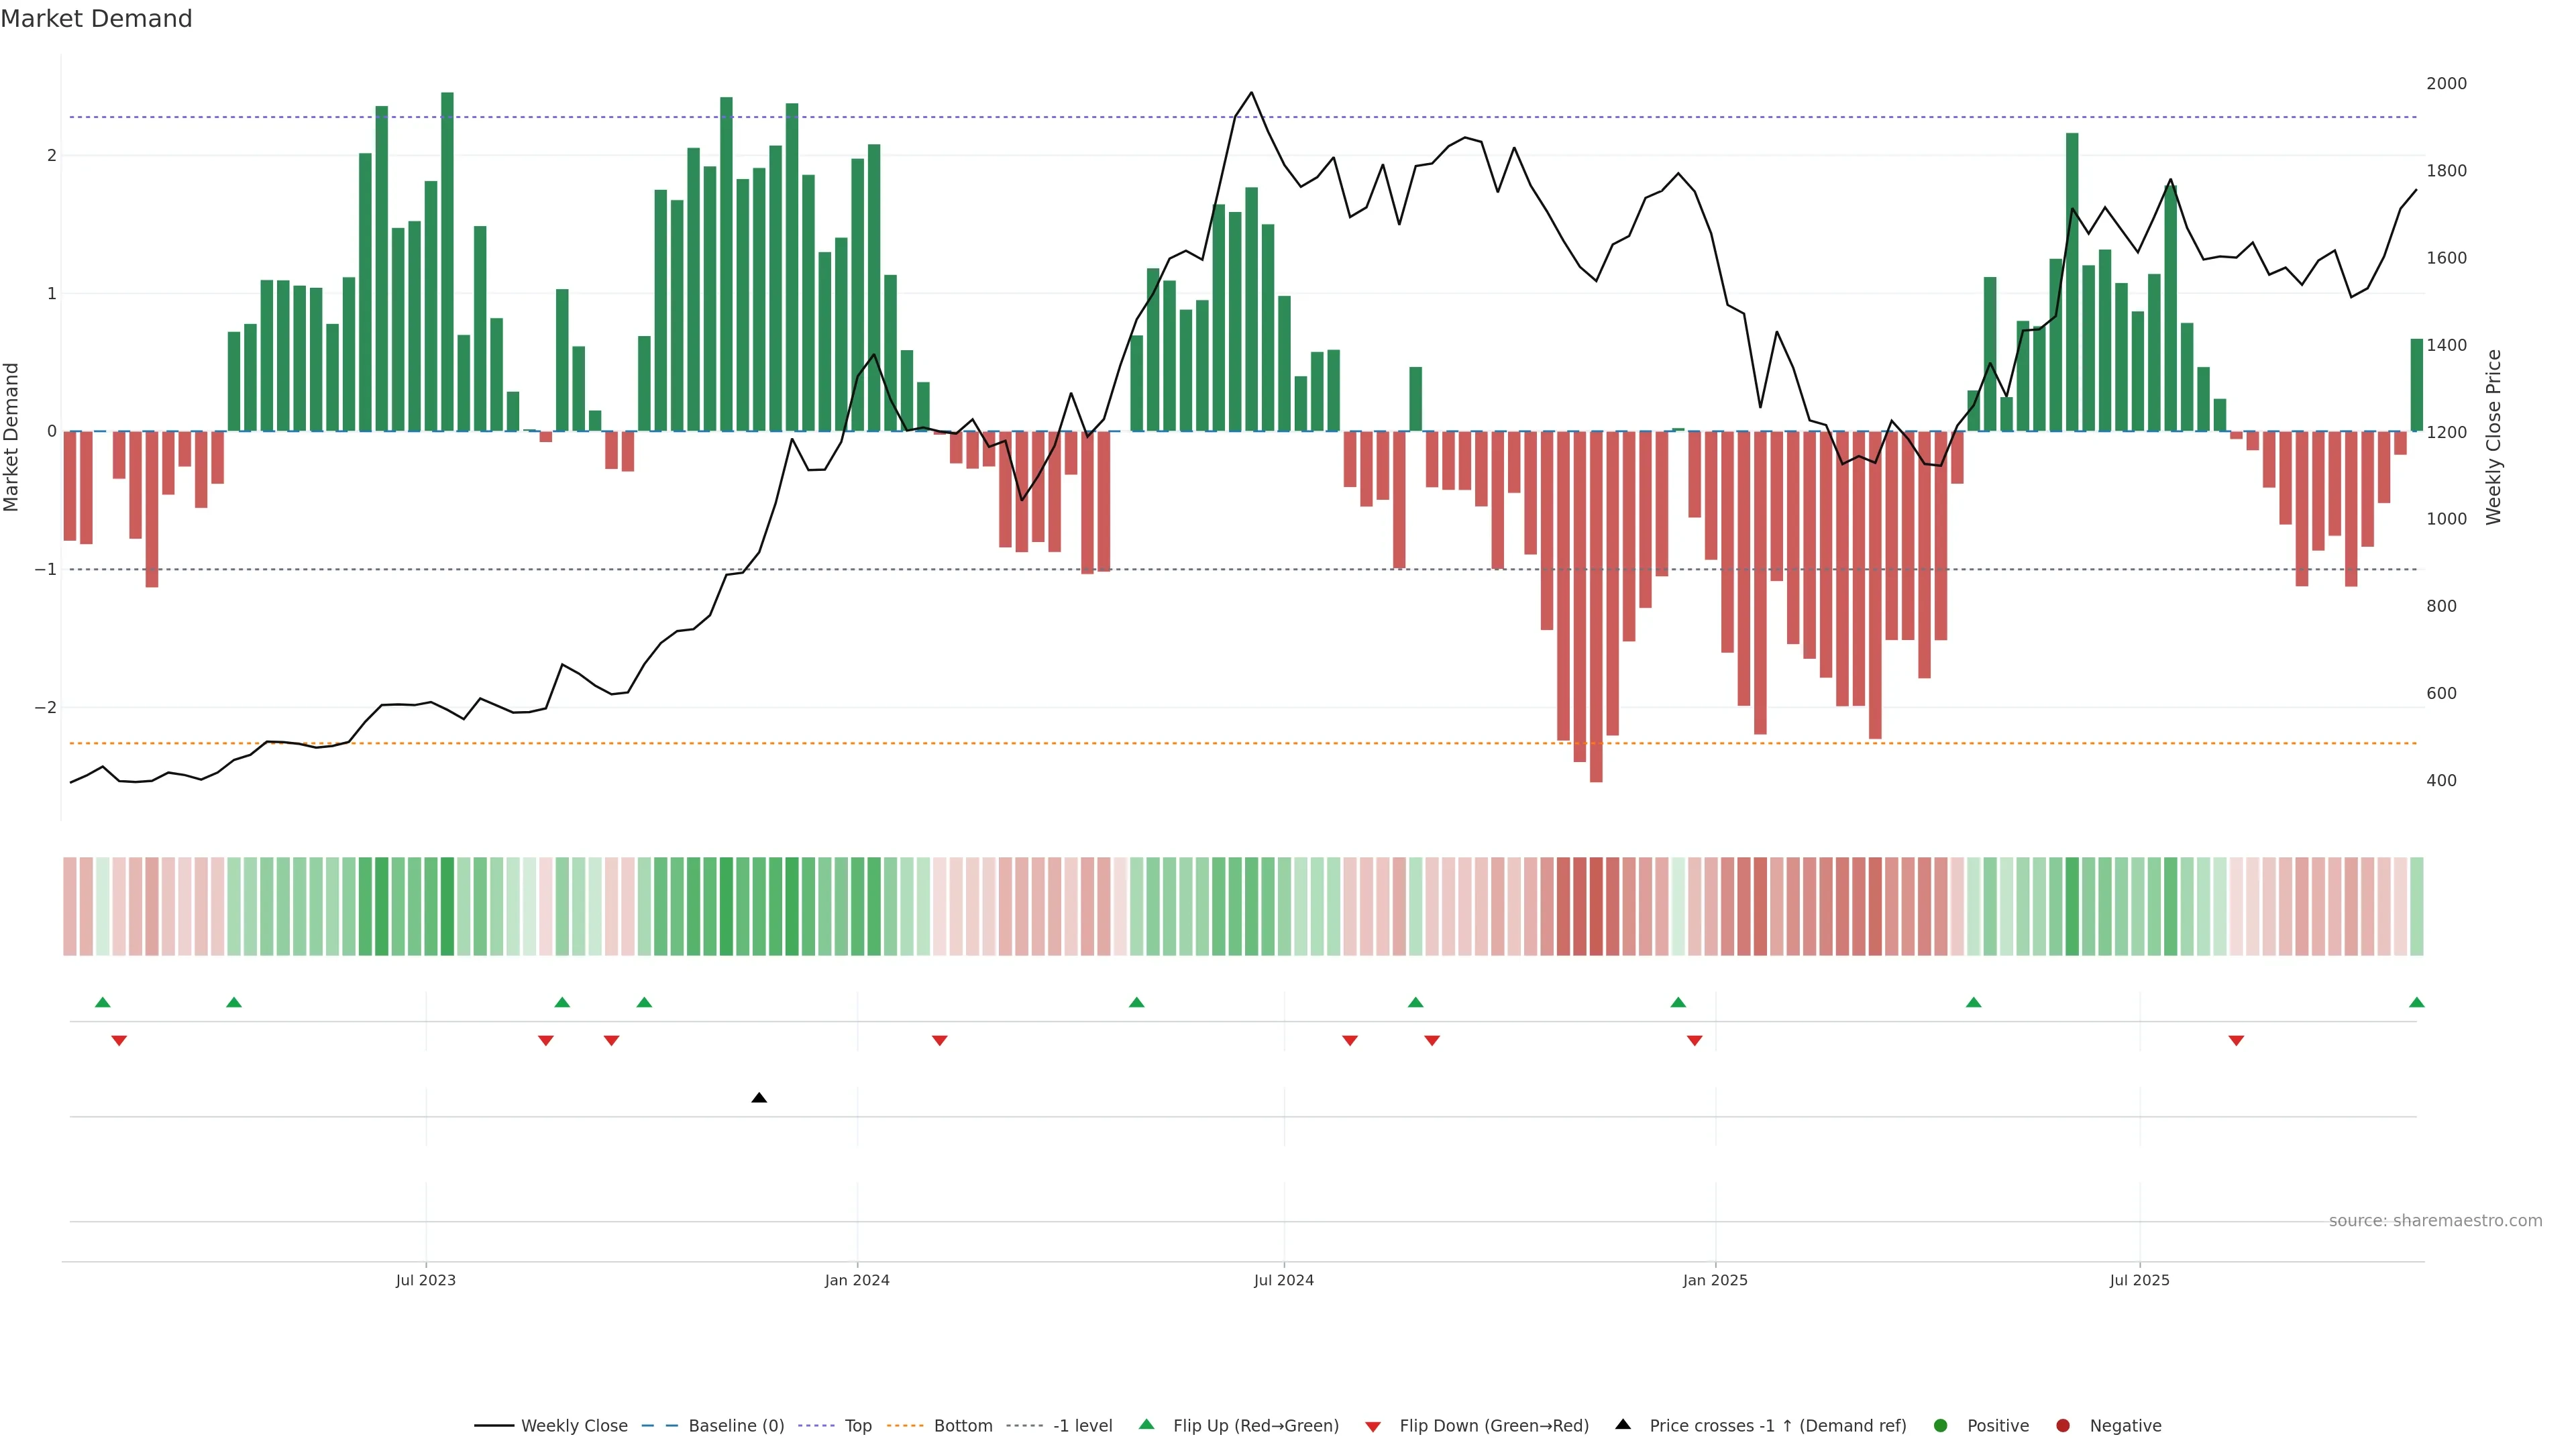
Task: Click the leftmost green Flip Up triangle marker
Action: (102, 1002)
